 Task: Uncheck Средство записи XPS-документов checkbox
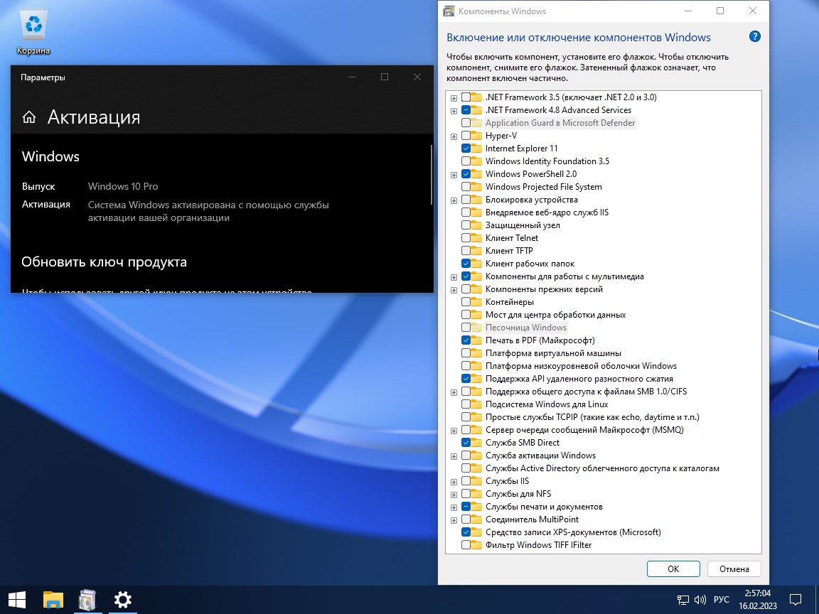click(466, 532)
